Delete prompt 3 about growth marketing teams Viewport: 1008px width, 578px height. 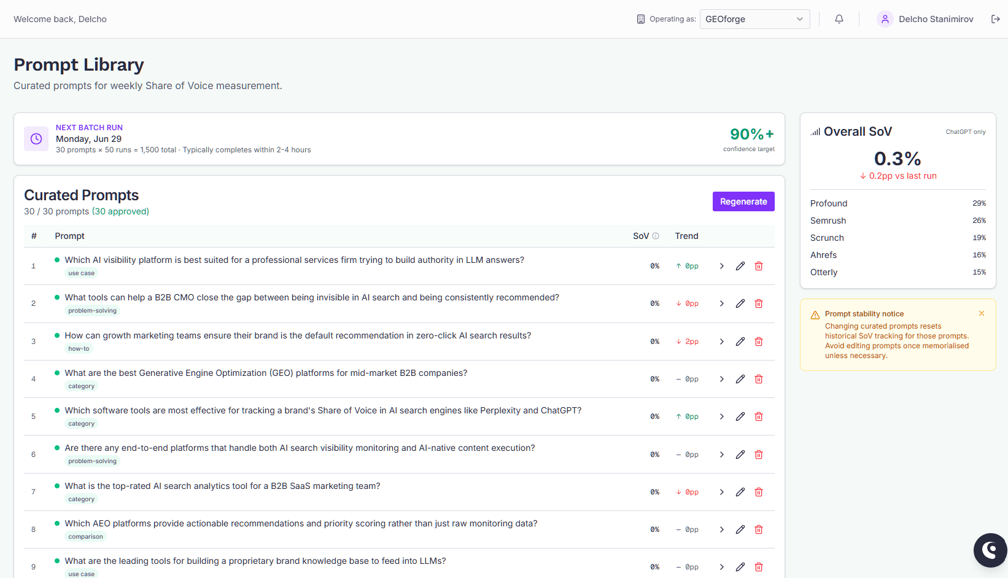pyautogui.click(x=759, y=342)
